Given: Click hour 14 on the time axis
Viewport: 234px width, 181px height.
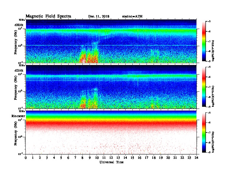Looking at the screenshot, I should [125, 158].
